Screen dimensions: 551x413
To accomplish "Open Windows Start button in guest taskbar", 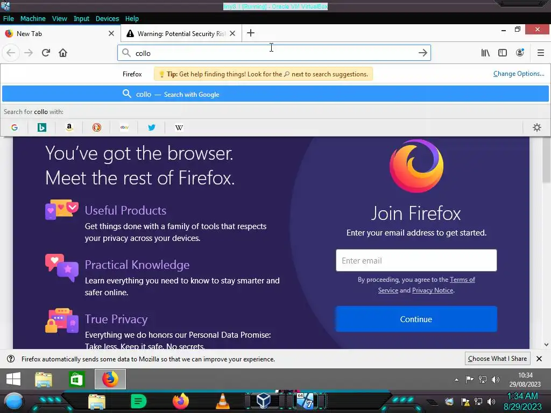I will tap(13, 379).
